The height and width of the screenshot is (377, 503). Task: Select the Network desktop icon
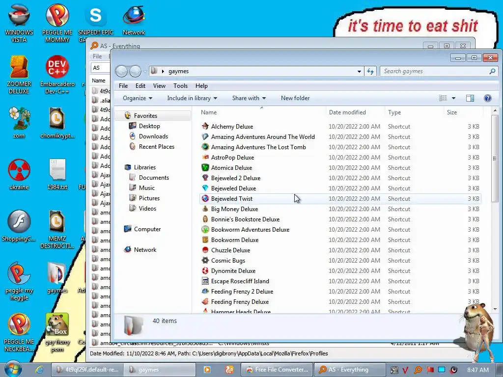pyautogui.click(x=134, y=20)
